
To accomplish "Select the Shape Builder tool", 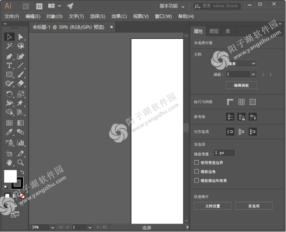I will [9, 112].
